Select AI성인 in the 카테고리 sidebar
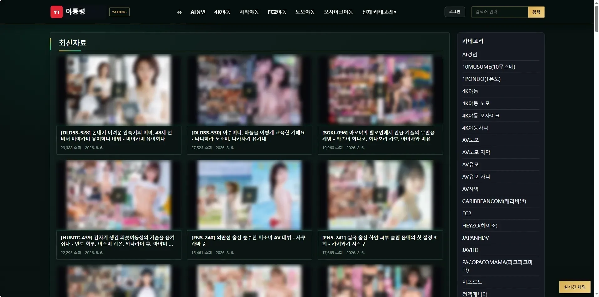This screenshot has width=599, height=297. pos(470,55)
